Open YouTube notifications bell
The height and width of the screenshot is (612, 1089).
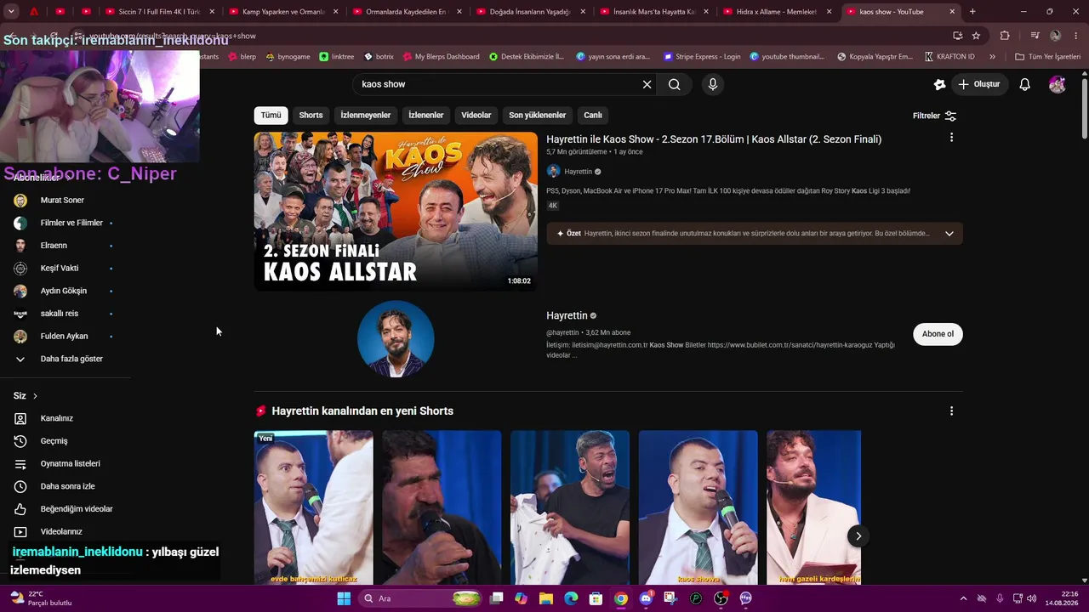(x=1025, y=84)
